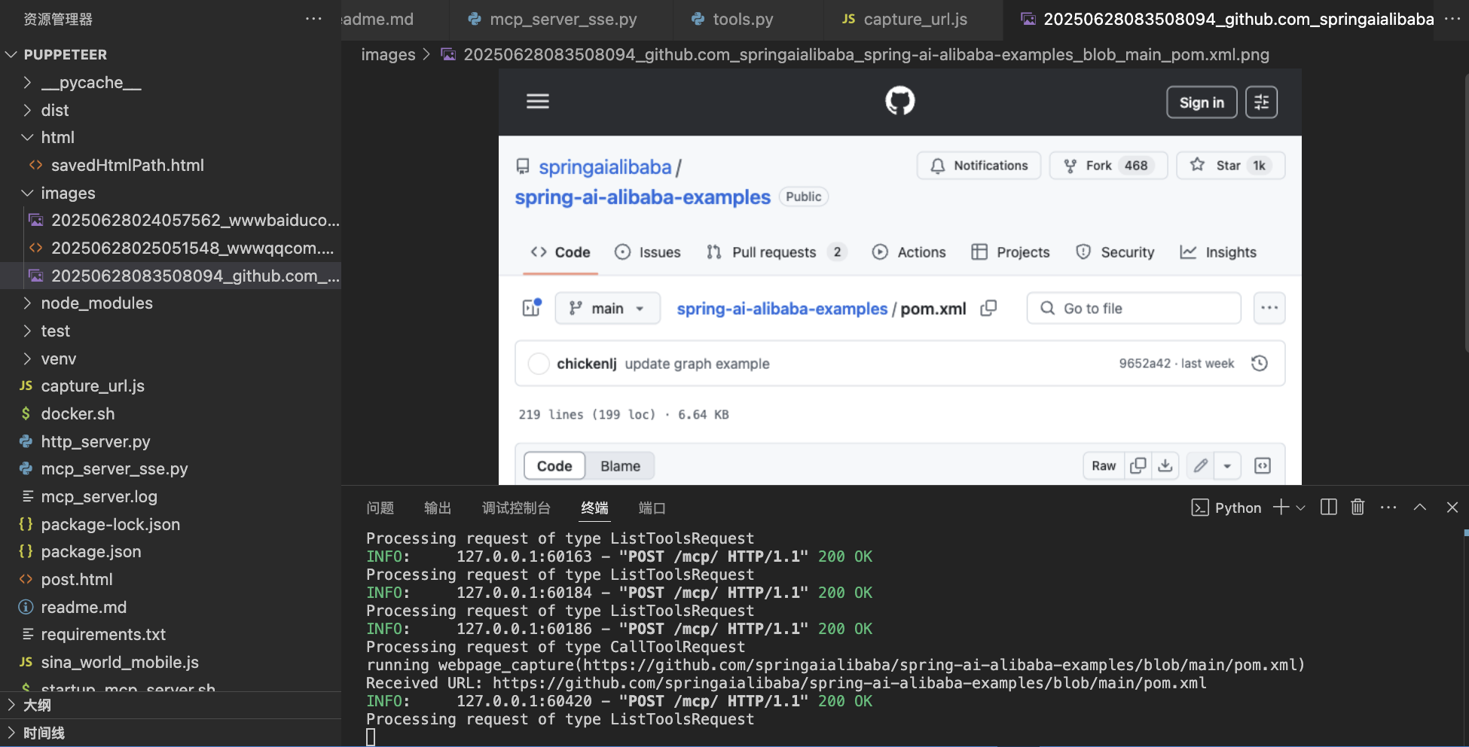The height and width of the screenshot is (747, 1469).
Task: Download raw file icon
Action: point(1165,466)
